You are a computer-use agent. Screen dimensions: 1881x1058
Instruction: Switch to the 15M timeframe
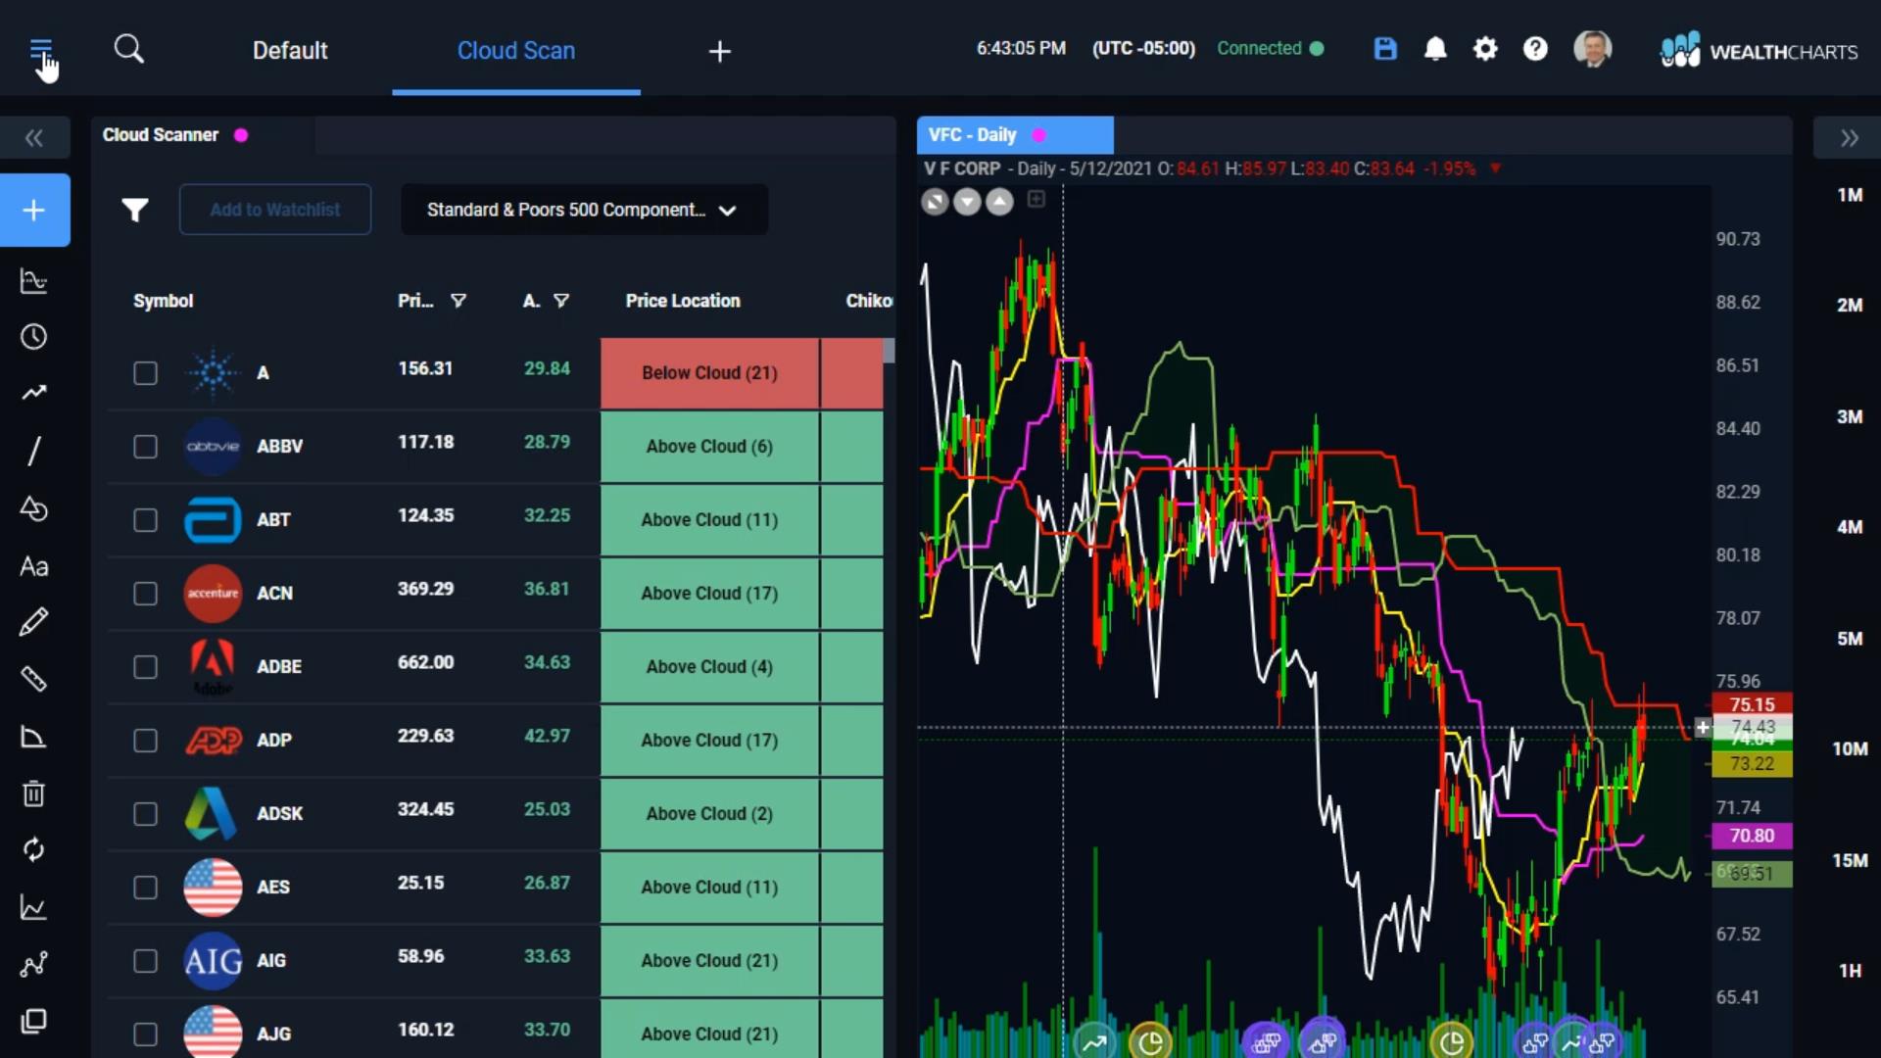pyautogui.click(x=1849, y=861)
